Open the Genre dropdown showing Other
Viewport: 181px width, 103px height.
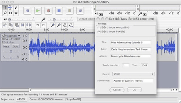point(133,74)
